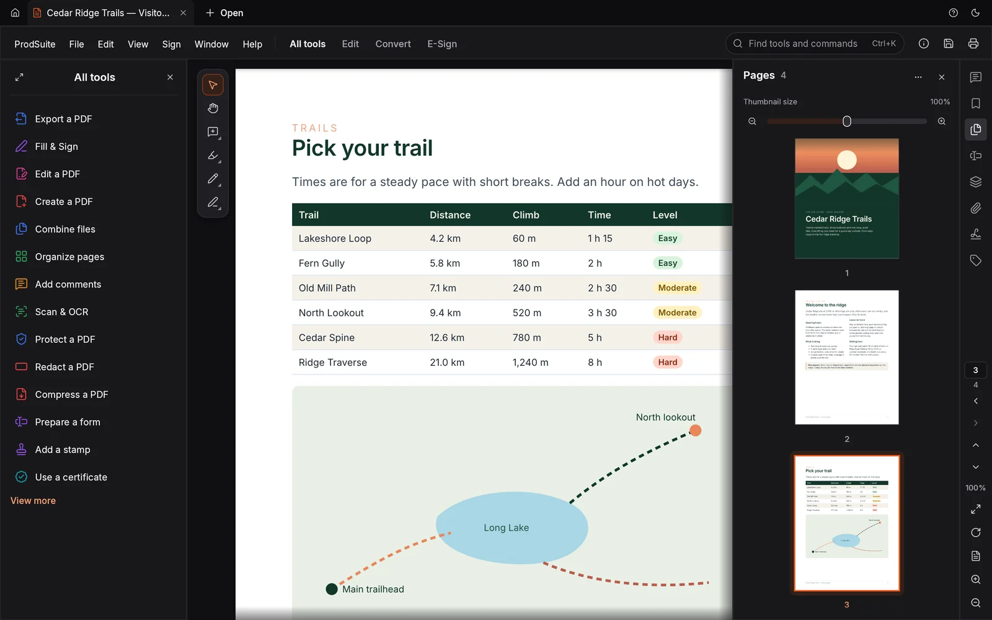Open the signature pen tool
The height and width of the screenshot is (620, 992).
pyautogui.click(x=213, y=203)
